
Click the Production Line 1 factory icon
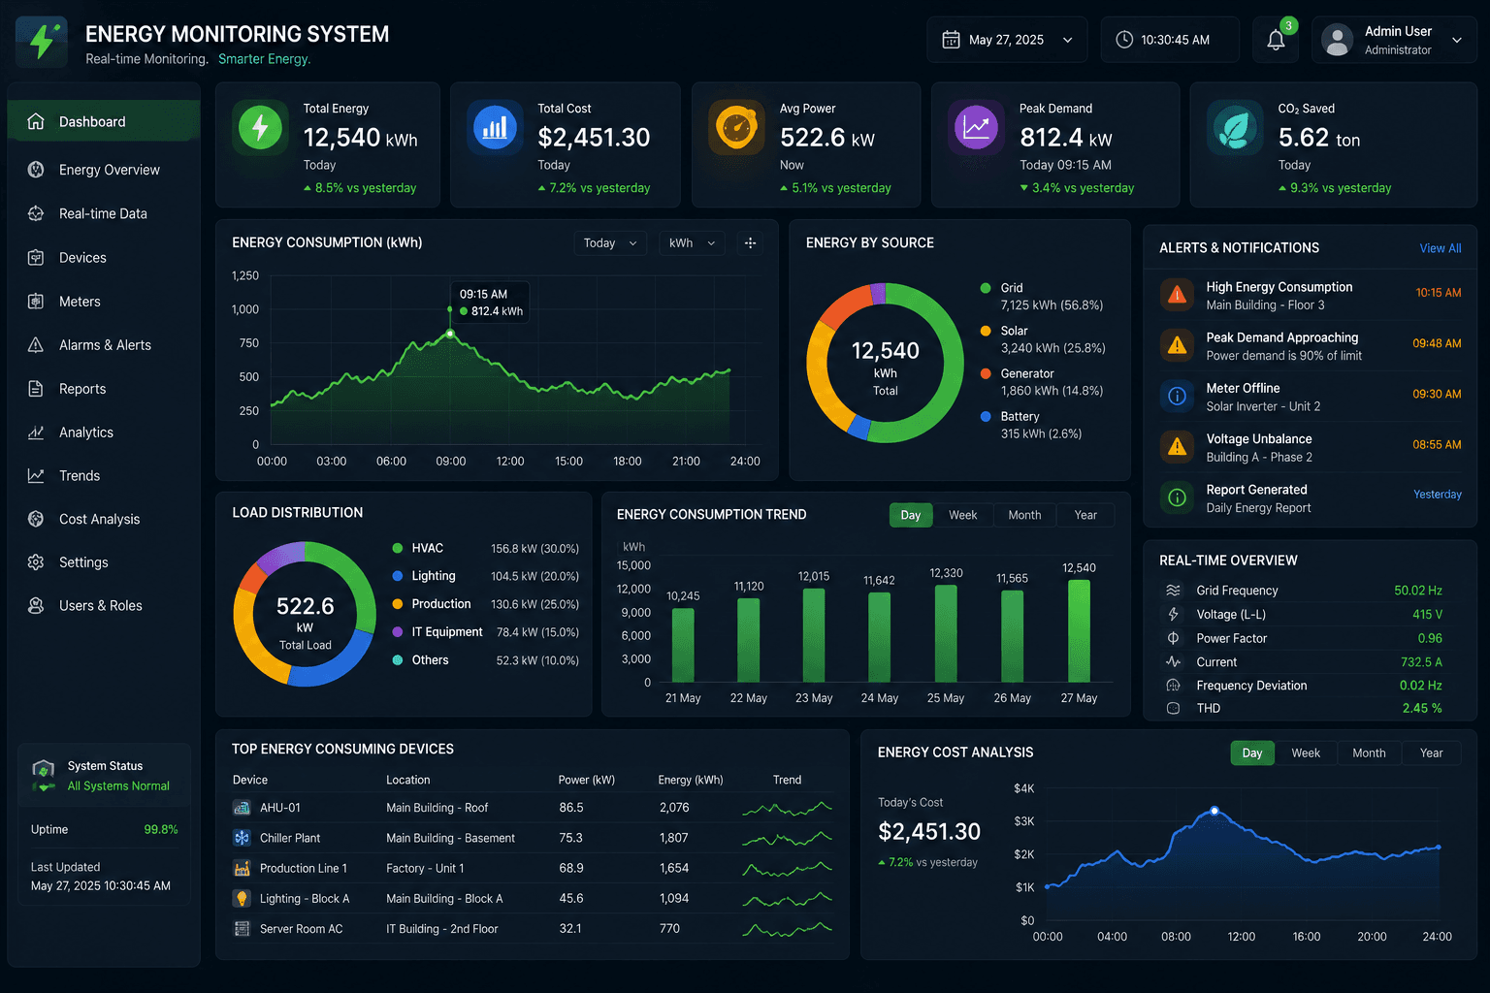tap(242, 868)
